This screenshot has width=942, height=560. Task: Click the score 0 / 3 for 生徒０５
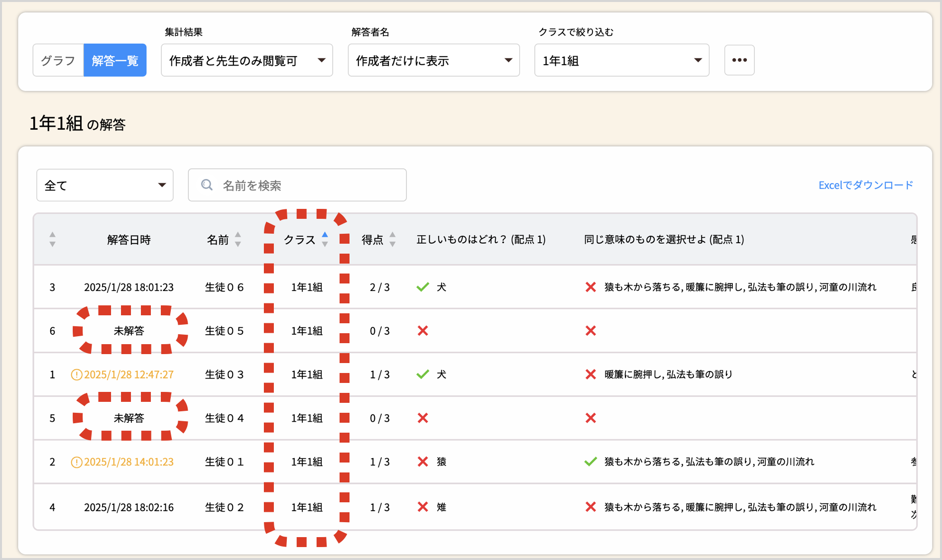(x=380, y=331)
